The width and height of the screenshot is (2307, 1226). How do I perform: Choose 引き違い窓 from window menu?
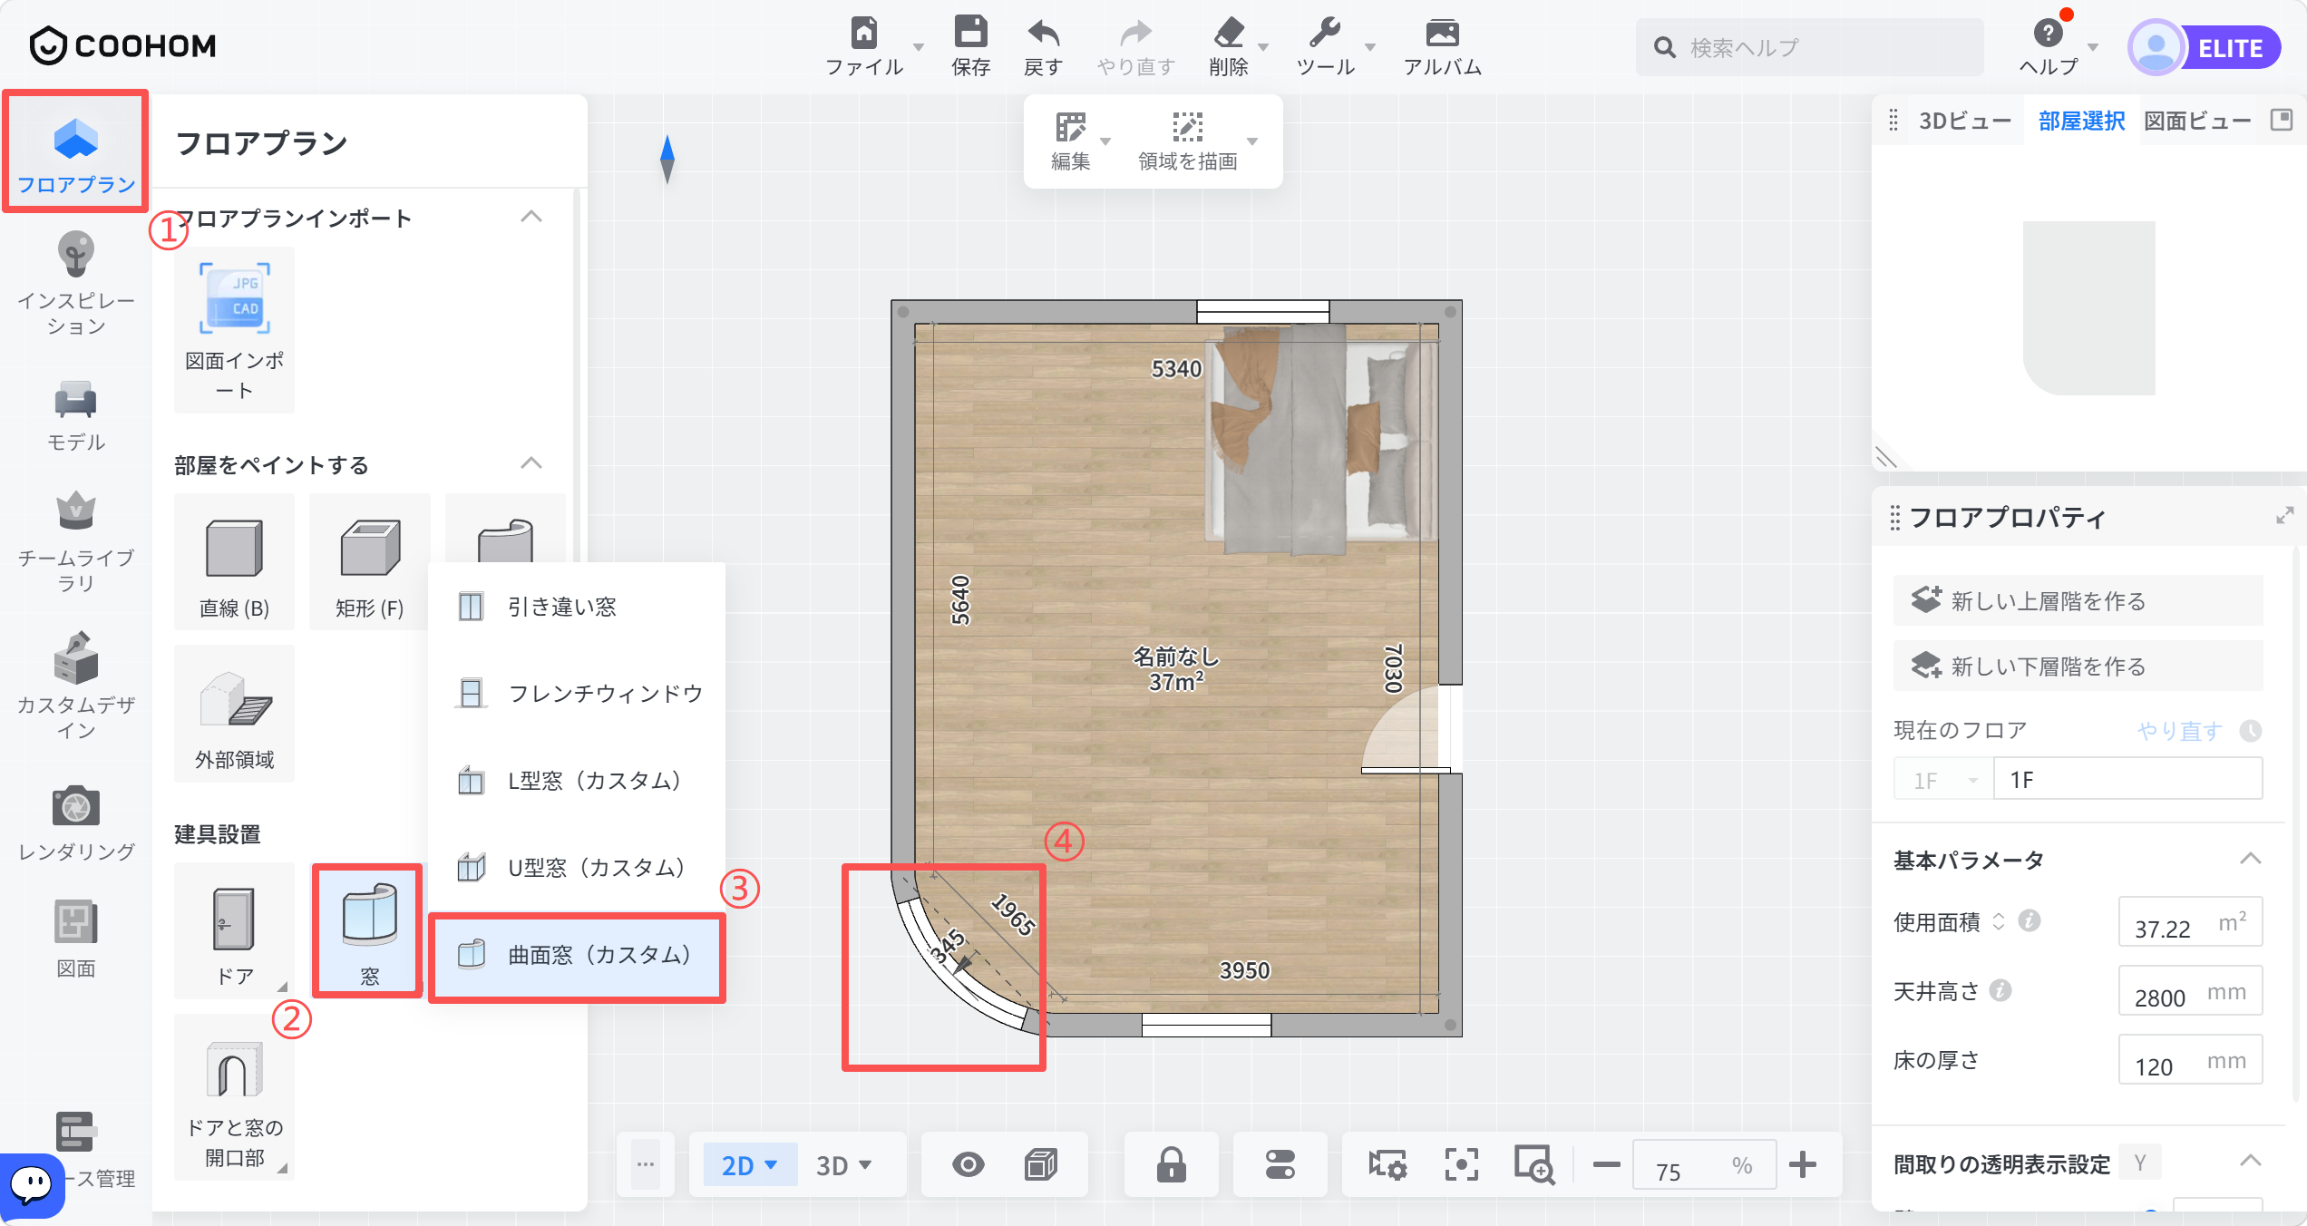[x=577, y=606]
